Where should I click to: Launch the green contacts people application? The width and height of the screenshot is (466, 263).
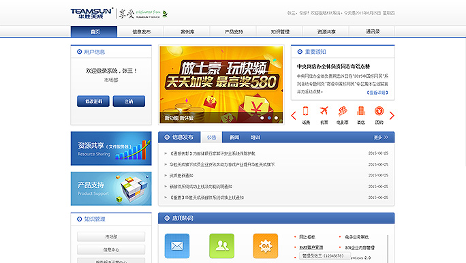[x=221, y=246]
